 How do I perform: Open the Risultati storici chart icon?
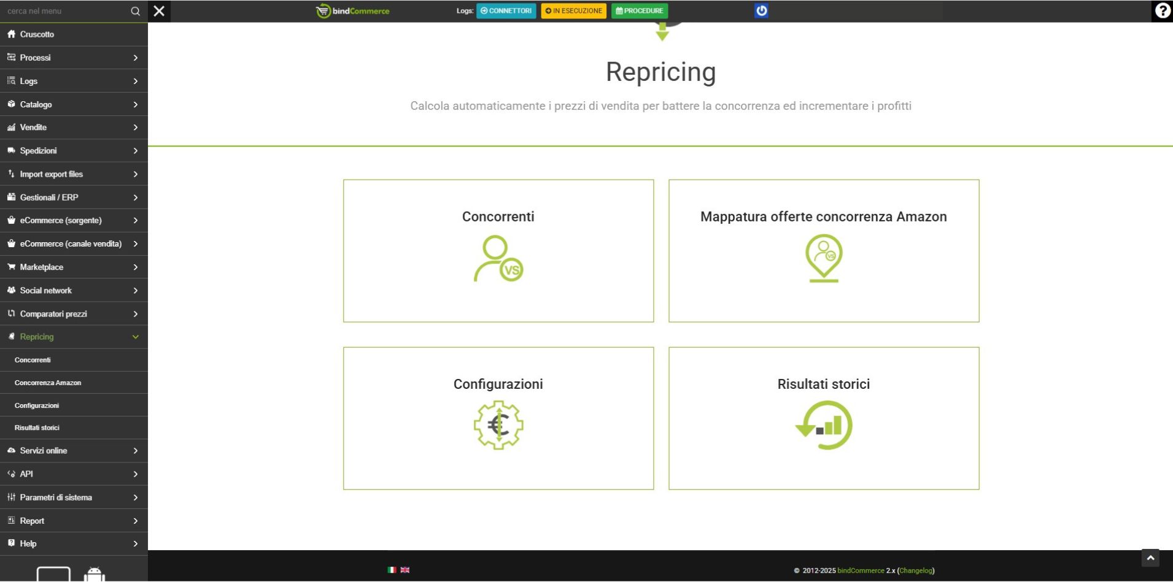(823, 425)
